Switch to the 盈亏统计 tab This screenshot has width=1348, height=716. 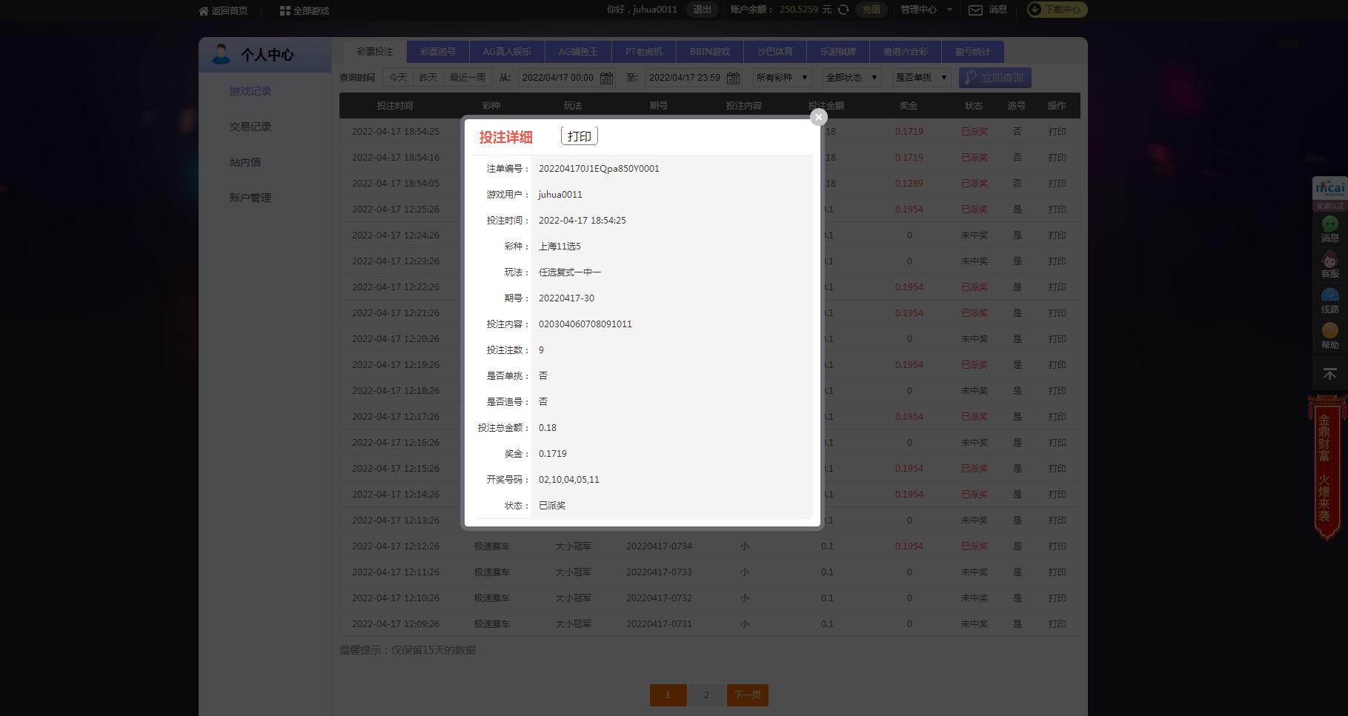pos(972,52)
